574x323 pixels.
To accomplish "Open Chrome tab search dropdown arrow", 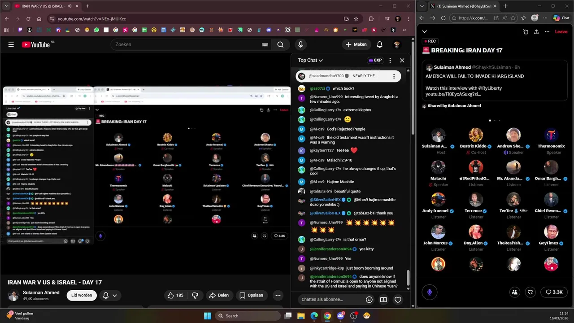I will (x=5, y=6).
